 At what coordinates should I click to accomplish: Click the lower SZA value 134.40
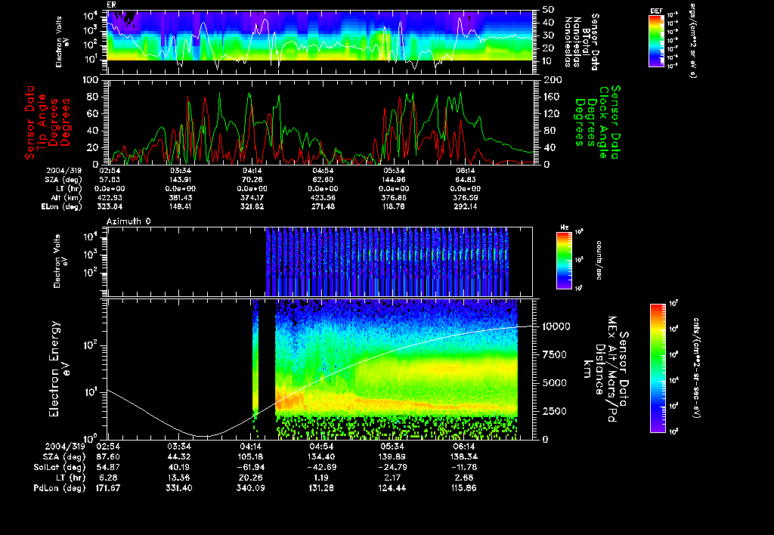(321, 456)
